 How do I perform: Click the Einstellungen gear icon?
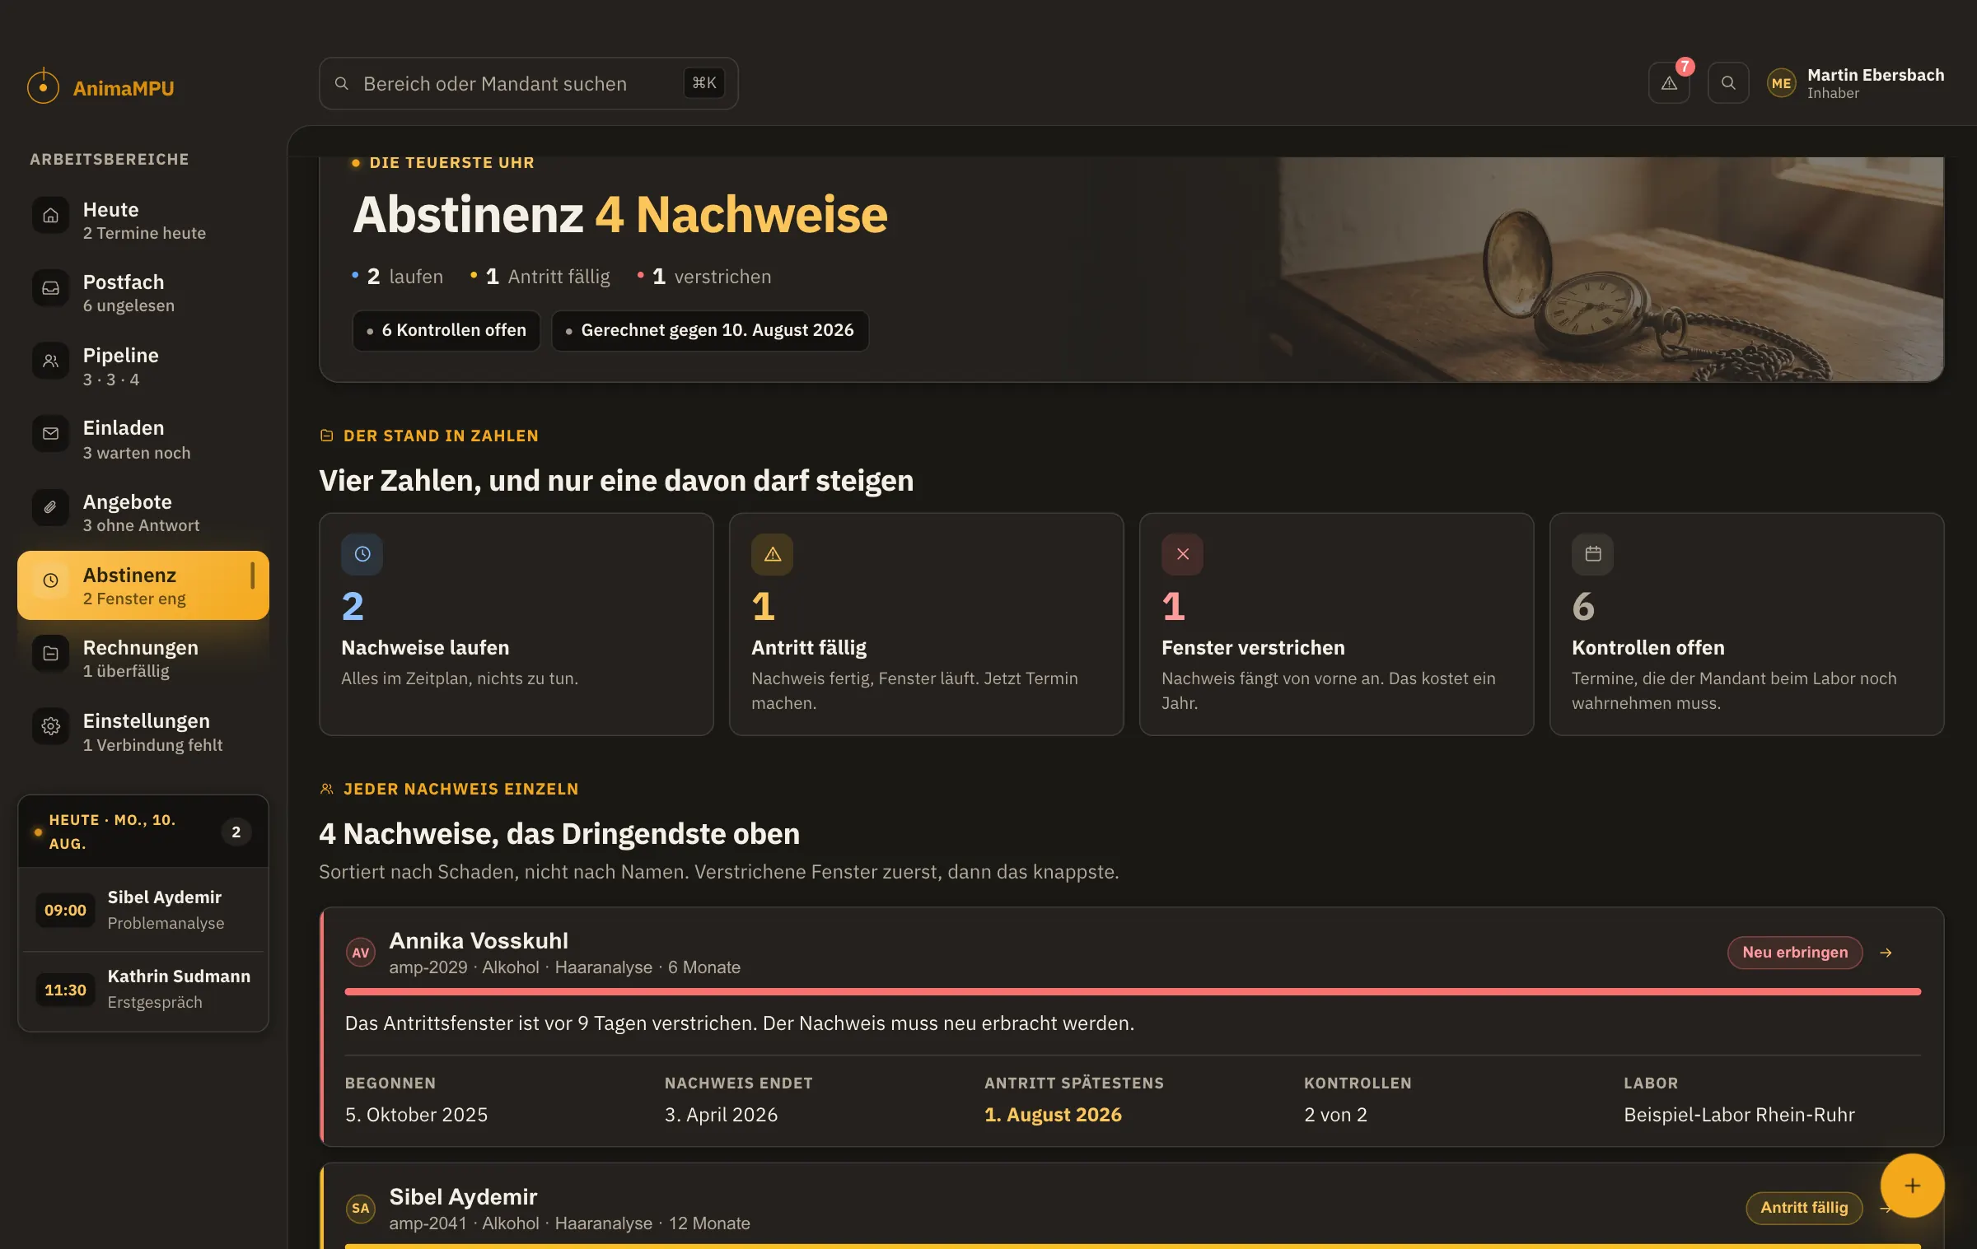(50, 726)
